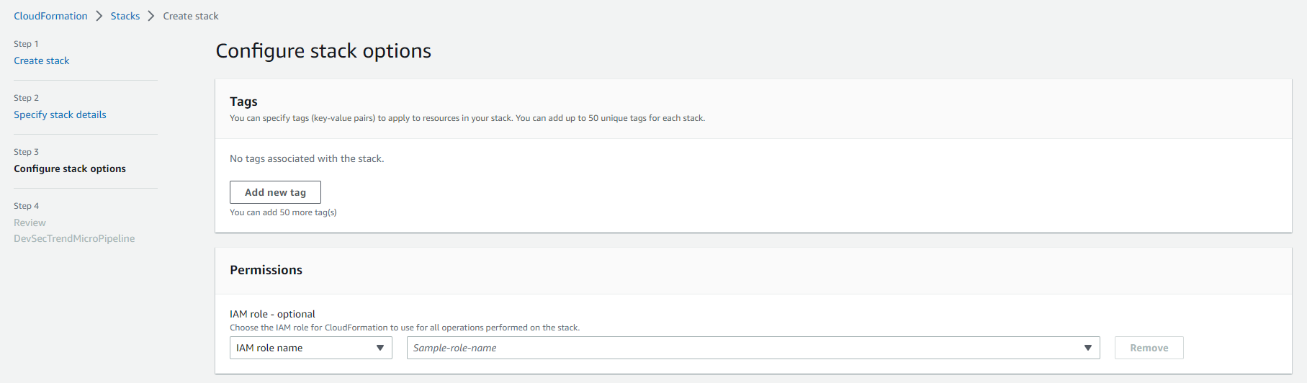Click the Tags section heading
Image resolution: width=1307 pixels, height=383 pixels.
click(243, 102)
